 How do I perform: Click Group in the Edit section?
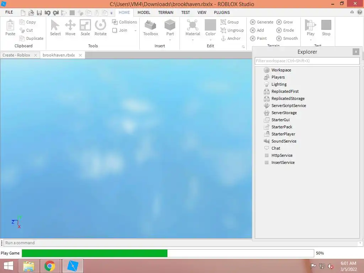coord(230,22)
